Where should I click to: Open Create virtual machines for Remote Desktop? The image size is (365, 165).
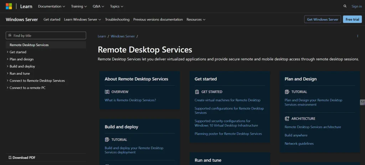click(227, 100)
